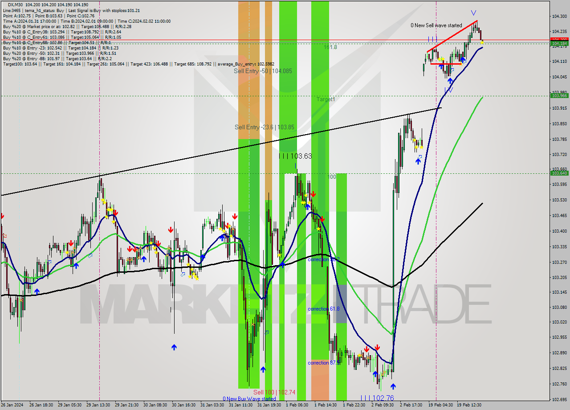Viewport: 570px width, 410px height.
Task: Click the red 104.200 current price tag
Action: tap(560, 40)
